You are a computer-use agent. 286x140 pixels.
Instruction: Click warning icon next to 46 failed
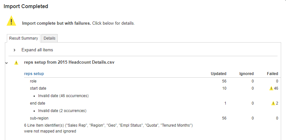271,88
